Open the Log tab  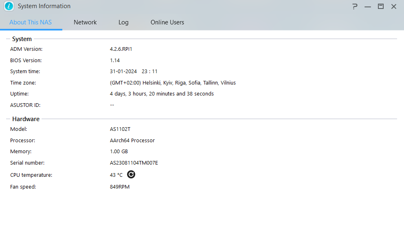pyautogui.click(x=123, y=22)
